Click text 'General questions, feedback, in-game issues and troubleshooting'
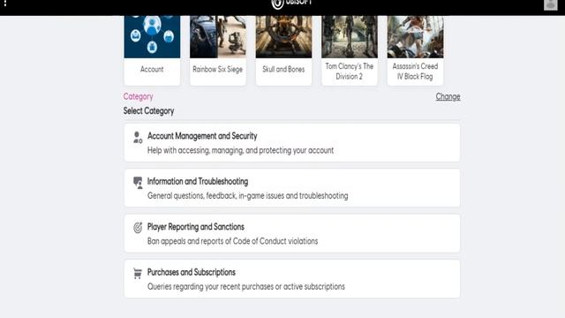Image resolution: width=565 pixels, height=318 pixels. pyautogui.click(x=247, y=196)
